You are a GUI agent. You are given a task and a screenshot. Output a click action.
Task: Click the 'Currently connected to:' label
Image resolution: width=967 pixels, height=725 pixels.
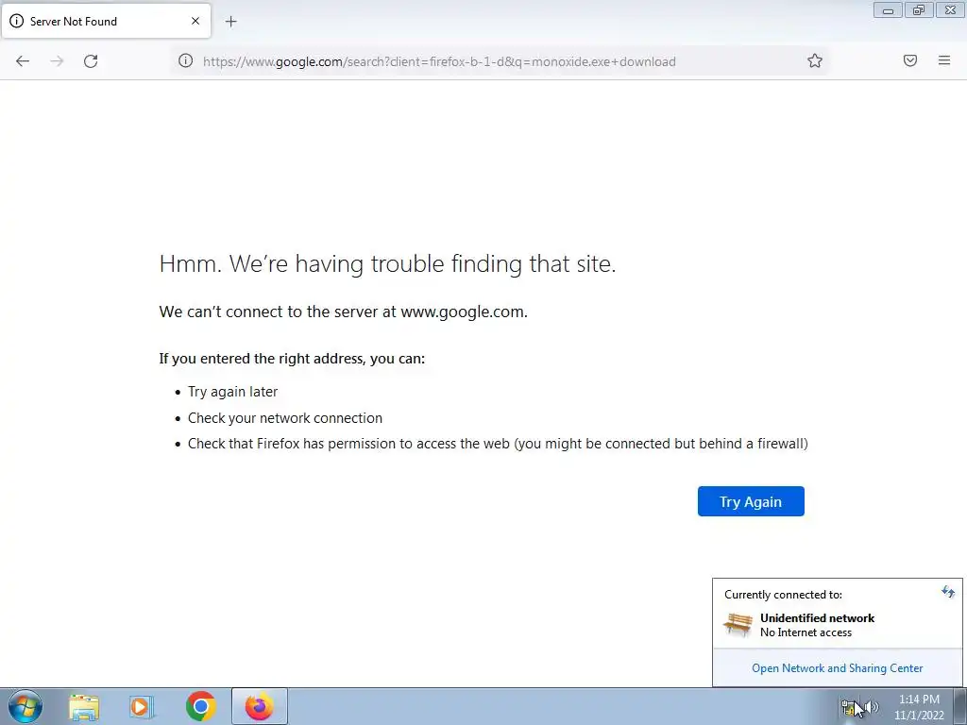tap(783, 595)
